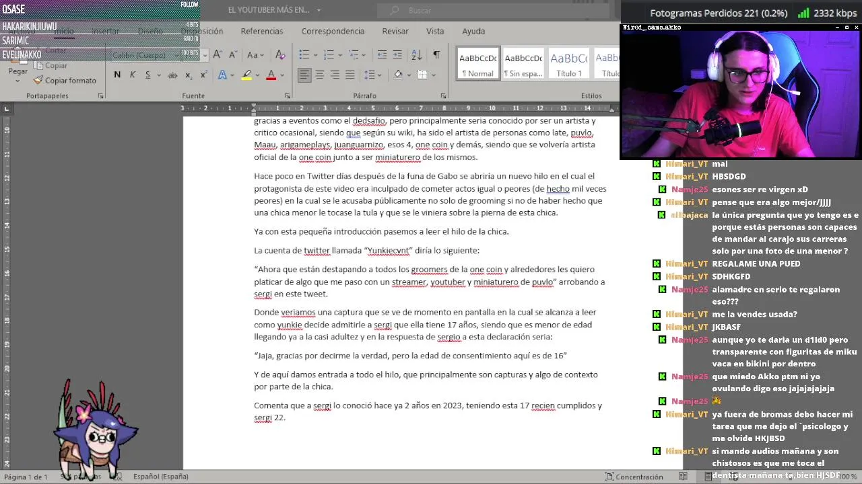Apply numbered list

point(328,55)
